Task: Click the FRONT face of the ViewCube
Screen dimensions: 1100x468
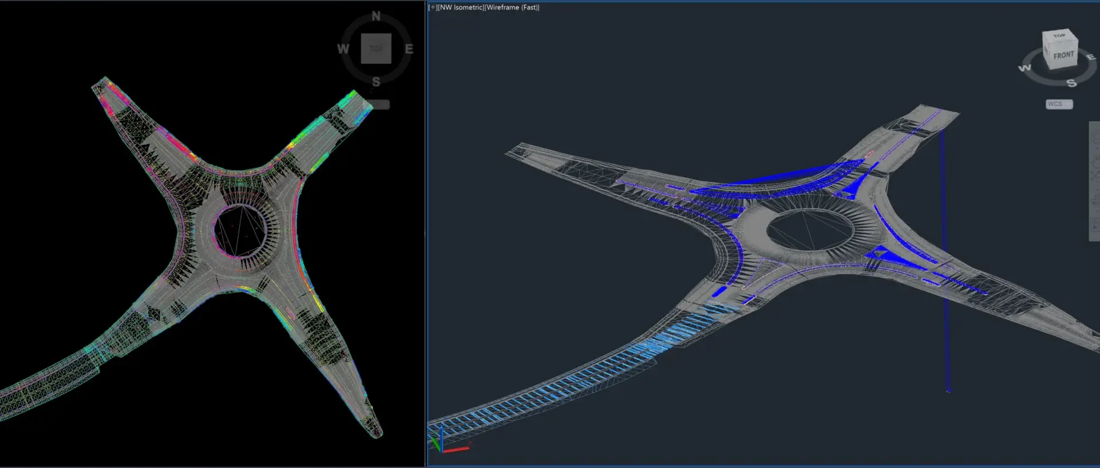Action: (x=1063, y=55)
